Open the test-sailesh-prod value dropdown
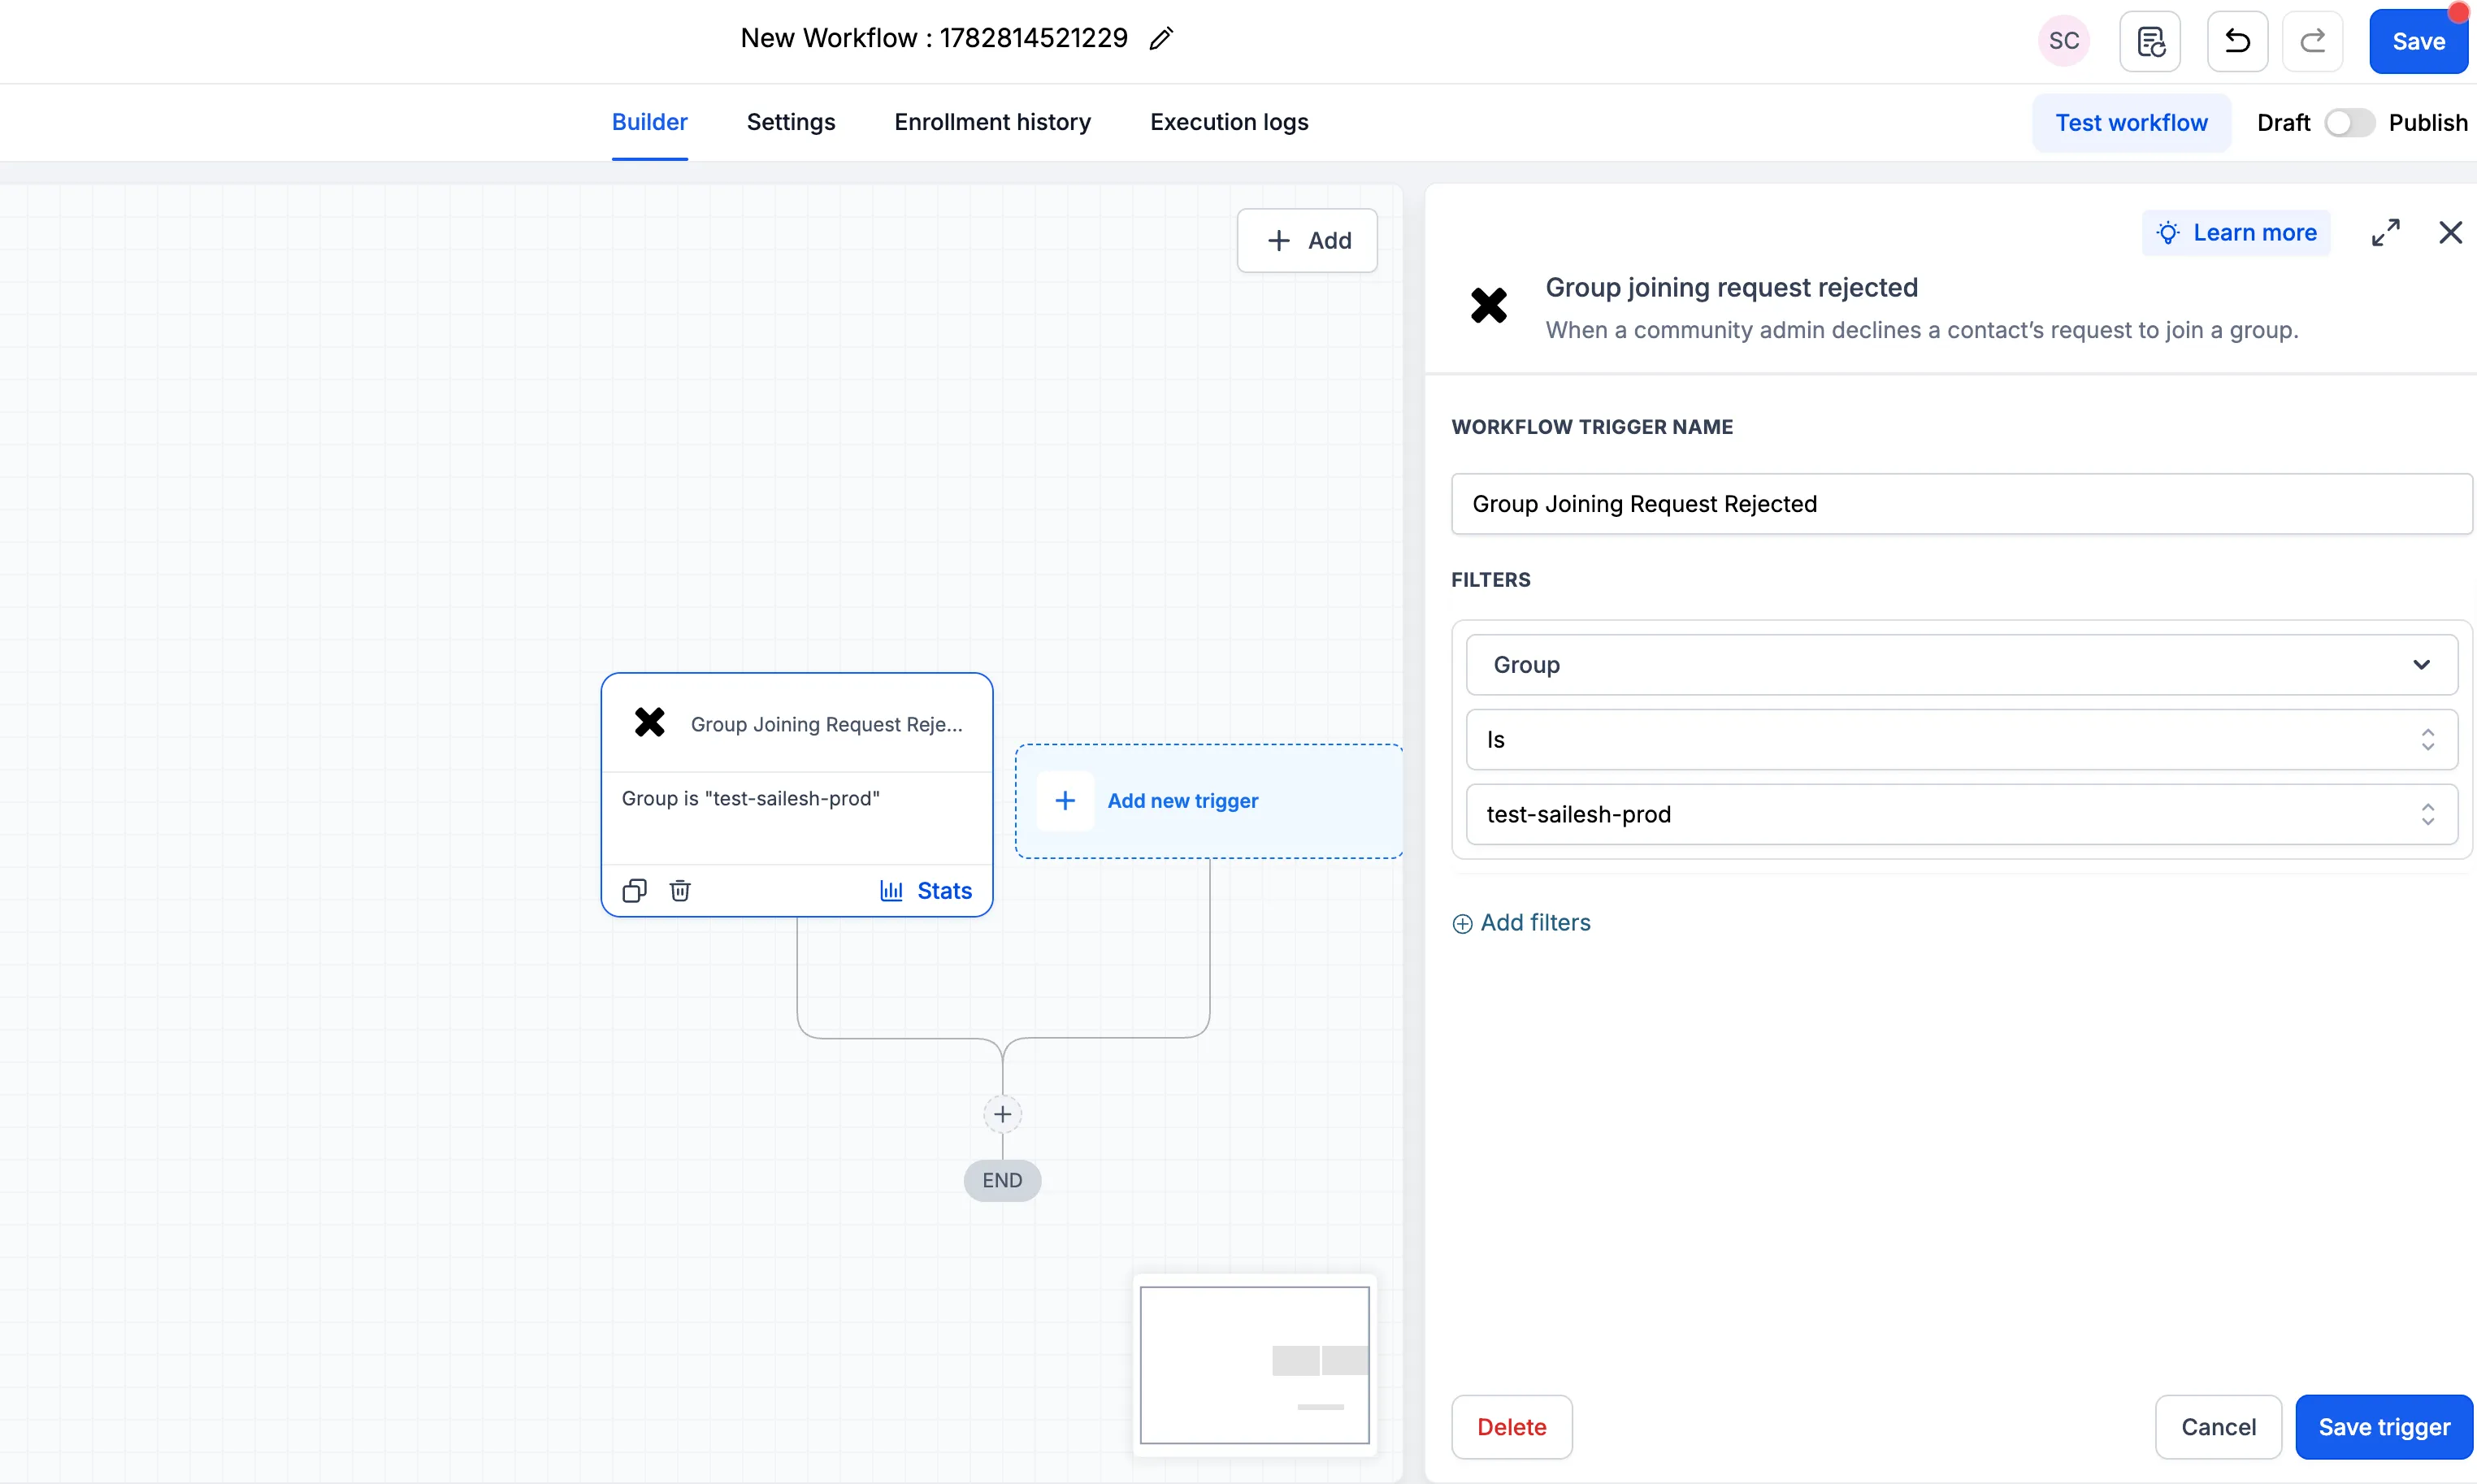 (x=1961, y=814)
